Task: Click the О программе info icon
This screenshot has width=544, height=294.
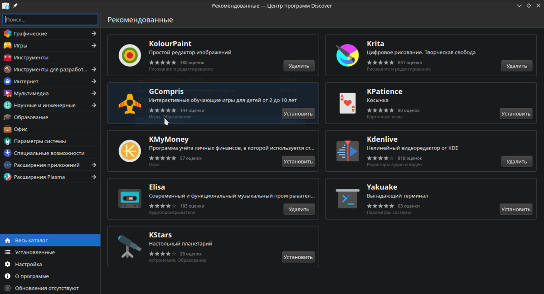Action: click(7, 276)
